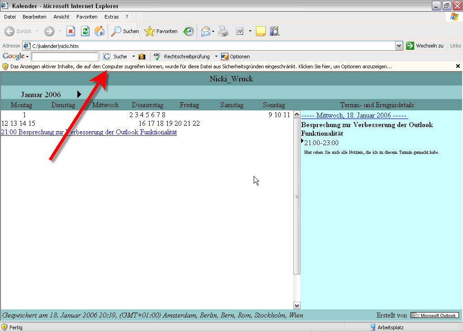
Task: Click the Back (Zurück) arrow button
Action: coord(18,31)
